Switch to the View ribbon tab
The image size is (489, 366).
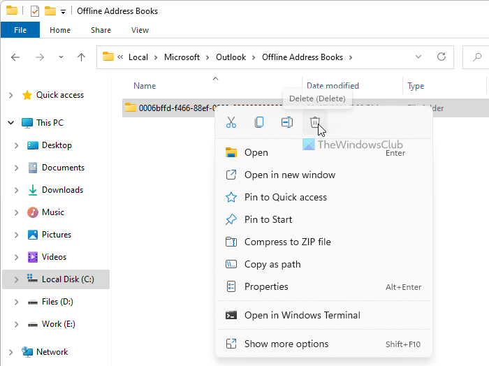coord(140,30)
